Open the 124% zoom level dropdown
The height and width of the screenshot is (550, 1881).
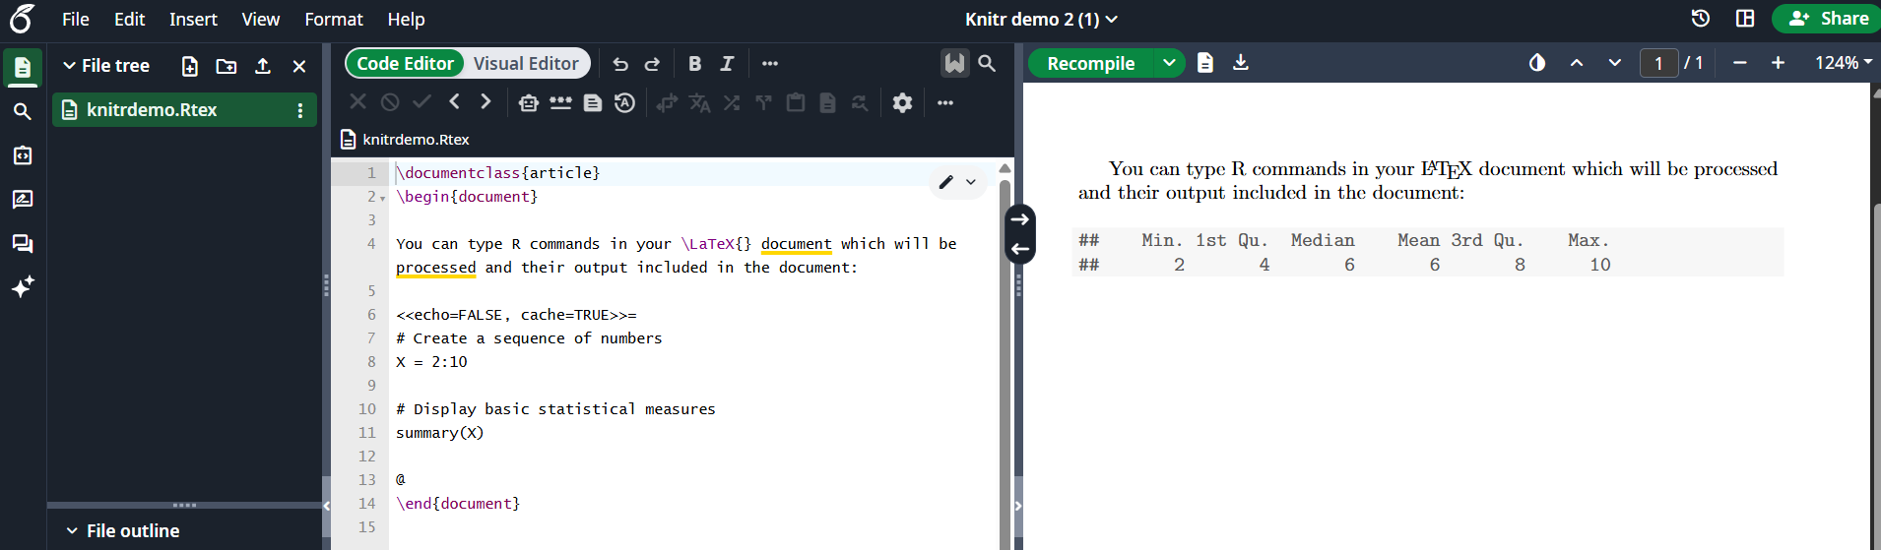(x=1843, y=63)
